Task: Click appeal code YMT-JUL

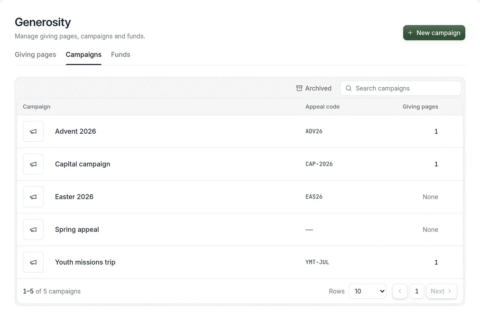Action: point(317,262)
